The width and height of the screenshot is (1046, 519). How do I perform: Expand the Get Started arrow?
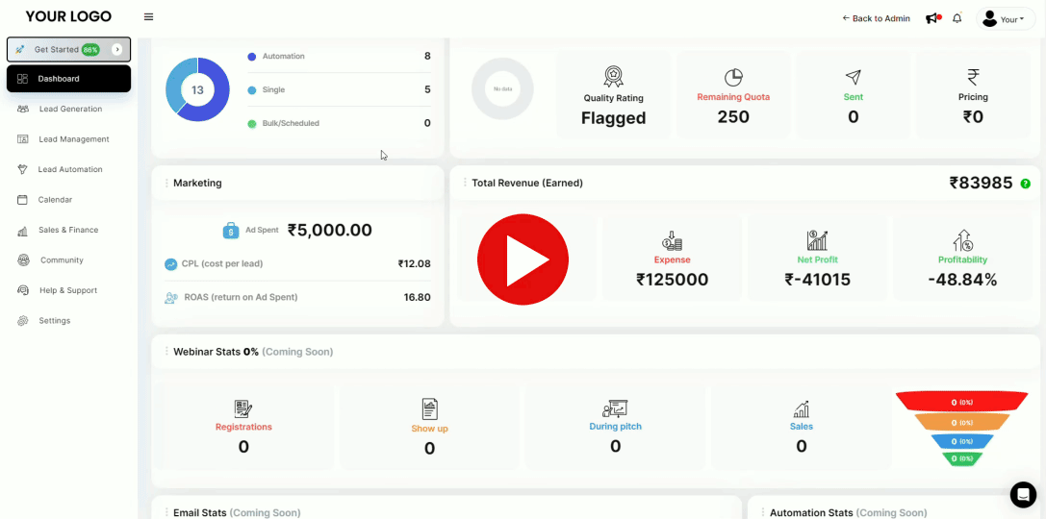(117, 49)
